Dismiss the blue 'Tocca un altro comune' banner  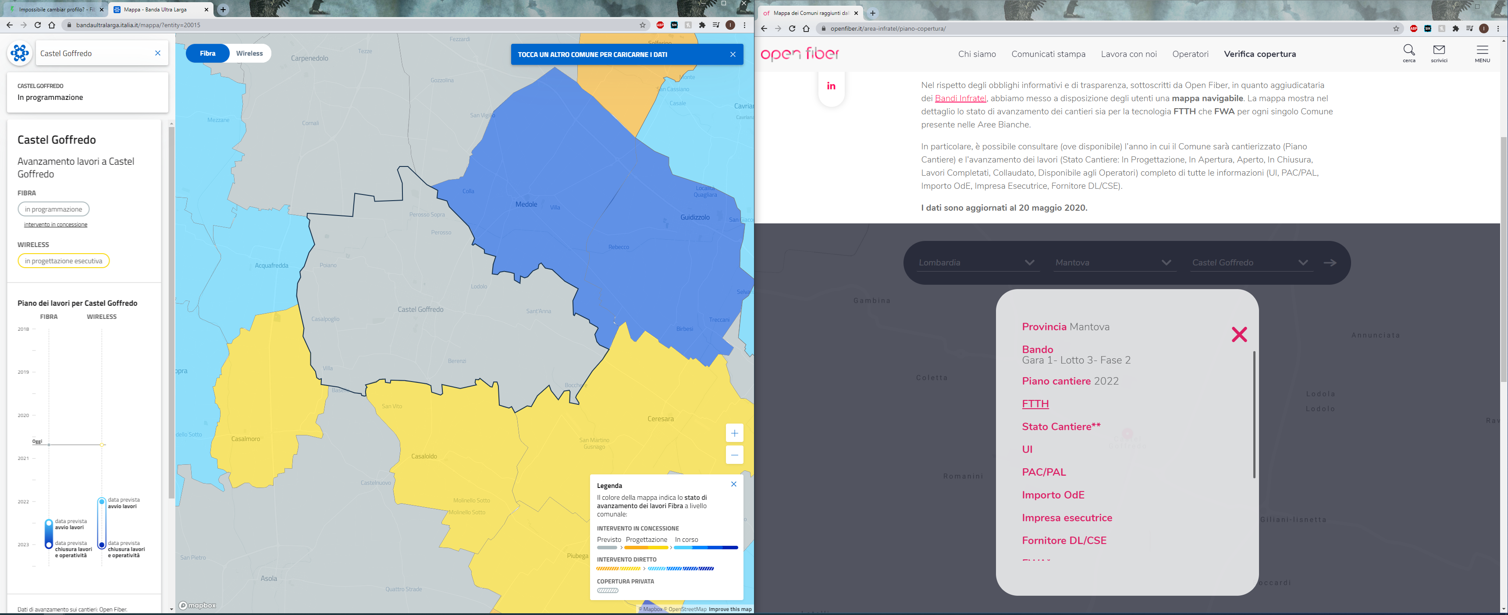(733, 54)
